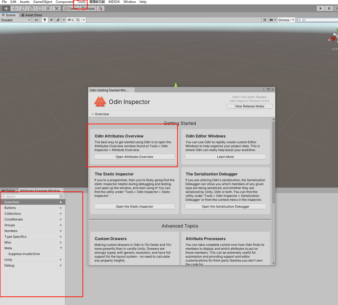338x305 pixels.
Task: Click the back arrow beside Overview
Action: [92, 114]
